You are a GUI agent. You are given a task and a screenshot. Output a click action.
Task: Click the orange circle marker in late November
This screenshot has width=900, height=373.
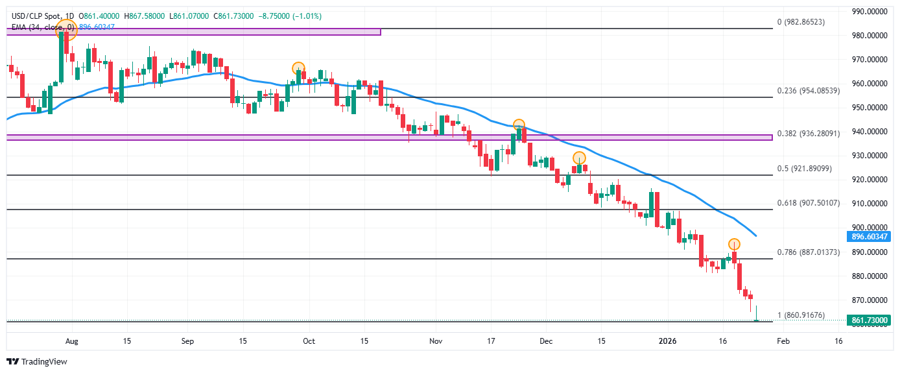[518, 125]
